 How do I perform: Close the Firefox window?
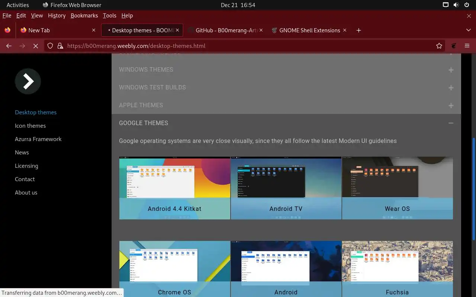[469, 16]
